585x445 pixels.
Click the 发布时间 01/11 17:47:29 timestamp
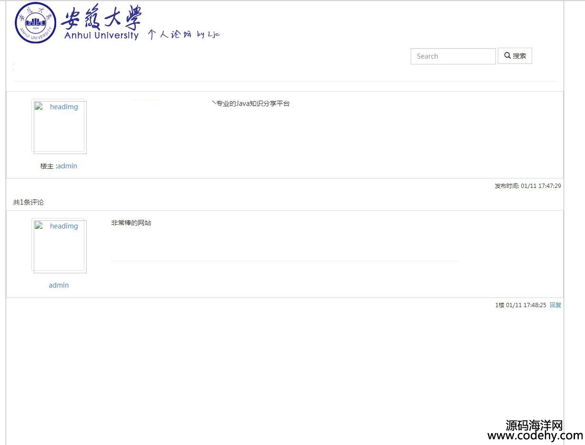[527, 186]
